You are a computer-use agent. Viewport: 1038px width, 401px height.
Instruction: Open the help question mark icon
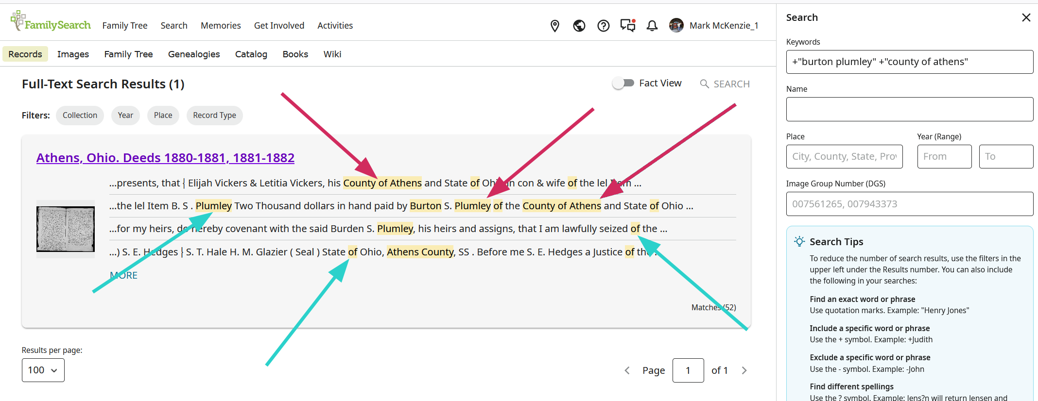[x=603, y=26]
